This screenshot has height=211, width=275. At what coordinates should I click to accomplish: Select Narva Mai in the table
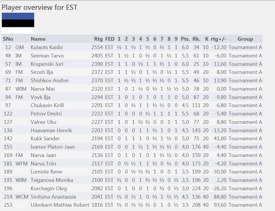43,89
